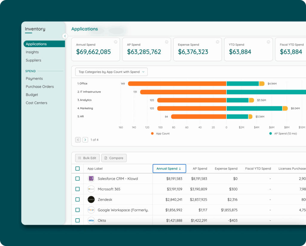This screenshot has width=306, height=246.
Task: Click the Bulk Edit button
Action: point(87,158)
